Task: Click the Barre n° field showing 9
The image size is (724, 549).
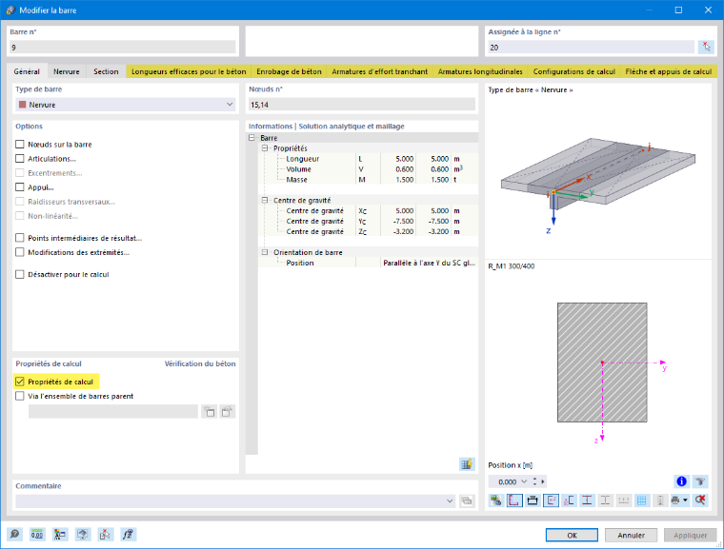Action: pyautogui.click(x=122, y=47)
